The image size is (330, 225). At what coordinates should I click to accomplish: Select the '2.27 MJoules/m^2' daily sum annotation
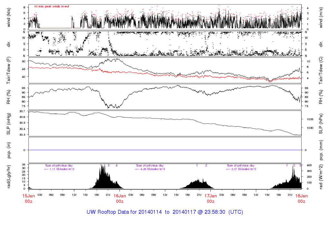pyautogui.click(x=241, y=169)
